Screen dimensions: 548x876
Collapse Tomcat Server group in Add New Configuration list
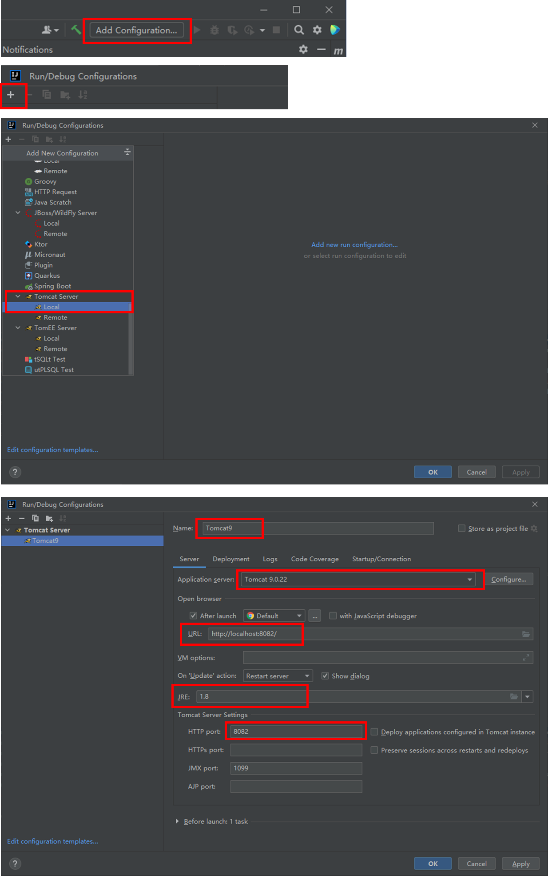(18, 296)
